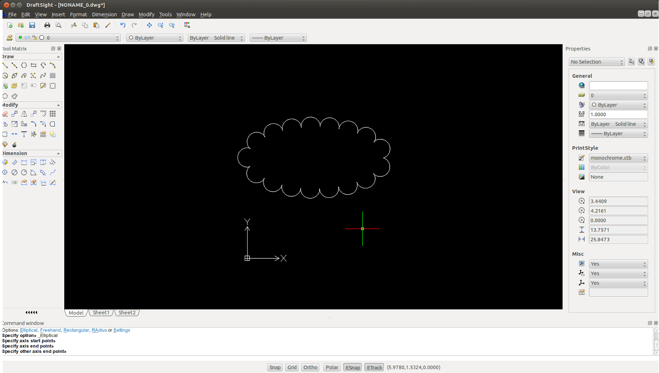659x373 pixels.
Task: Open the Tools menu
Action: (165, 14)
